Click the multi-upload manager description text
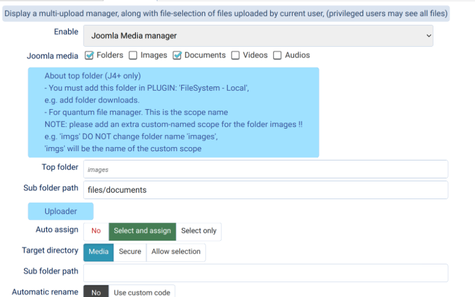This screenshot has width=475, height=297. click(x=226, y=13)
